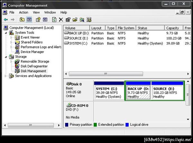The image size is (193, 143).
Task: Click the System Tools icon
Action: coord(11,33)
